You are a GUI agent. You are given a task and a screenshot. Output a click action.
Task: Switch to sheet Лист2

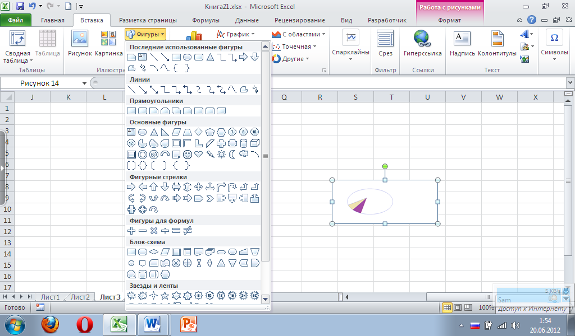80,297
